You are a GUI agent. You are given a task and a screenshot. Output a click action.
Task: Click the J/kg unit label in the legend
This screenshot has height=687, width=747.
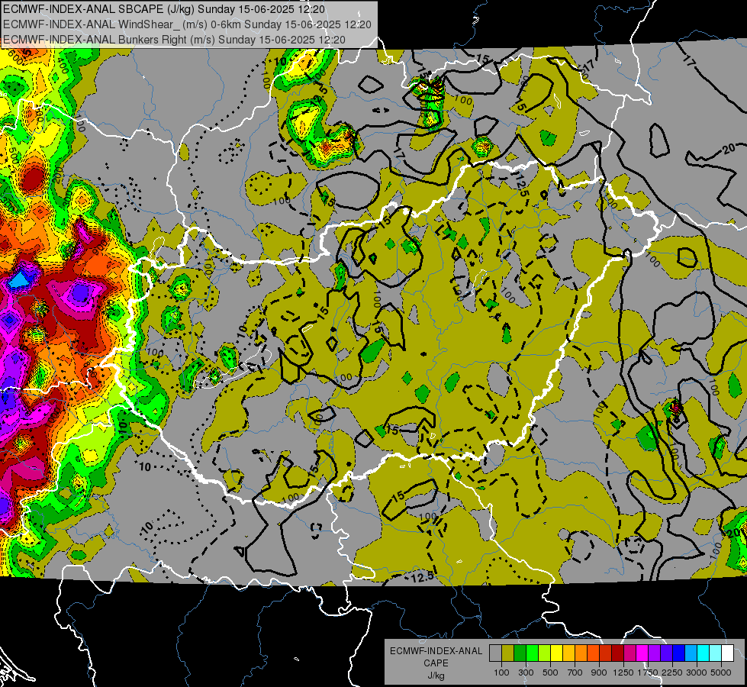436,676
